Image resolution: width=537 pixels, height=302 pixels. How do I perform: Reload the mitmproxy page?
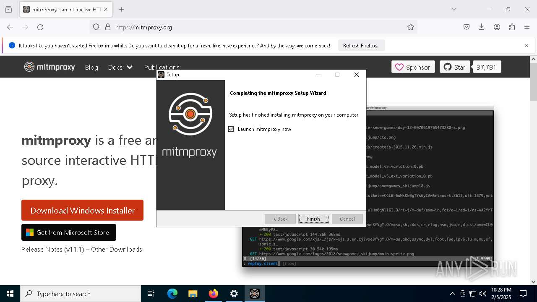[40, 27]
